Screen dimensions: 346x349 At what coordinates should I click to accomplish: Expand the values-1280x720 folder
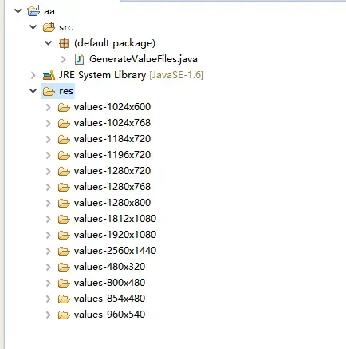(x=49, y=171)
